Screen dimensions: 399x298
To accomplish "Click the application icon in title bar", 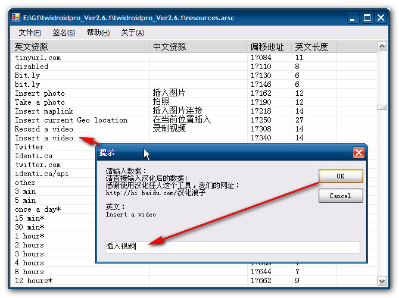I will coord(16,17).
